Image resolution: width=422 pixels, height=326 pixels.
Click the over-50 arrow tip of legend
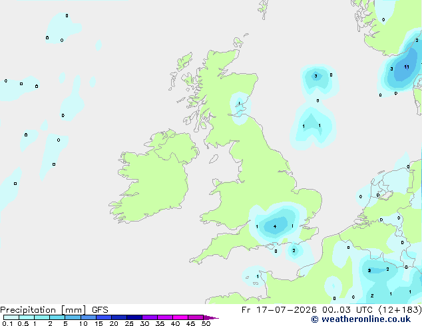(x=211, y=317)
